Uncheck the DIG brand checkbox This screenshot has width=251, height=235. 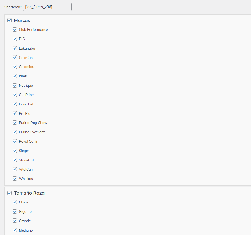pos(15,39)
